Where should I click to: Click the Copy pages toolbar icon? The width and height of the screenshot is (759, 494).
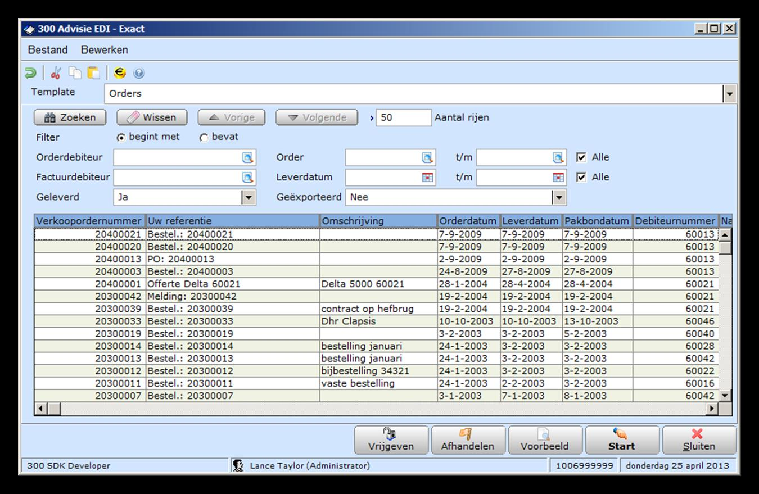[x=75, y=72]
